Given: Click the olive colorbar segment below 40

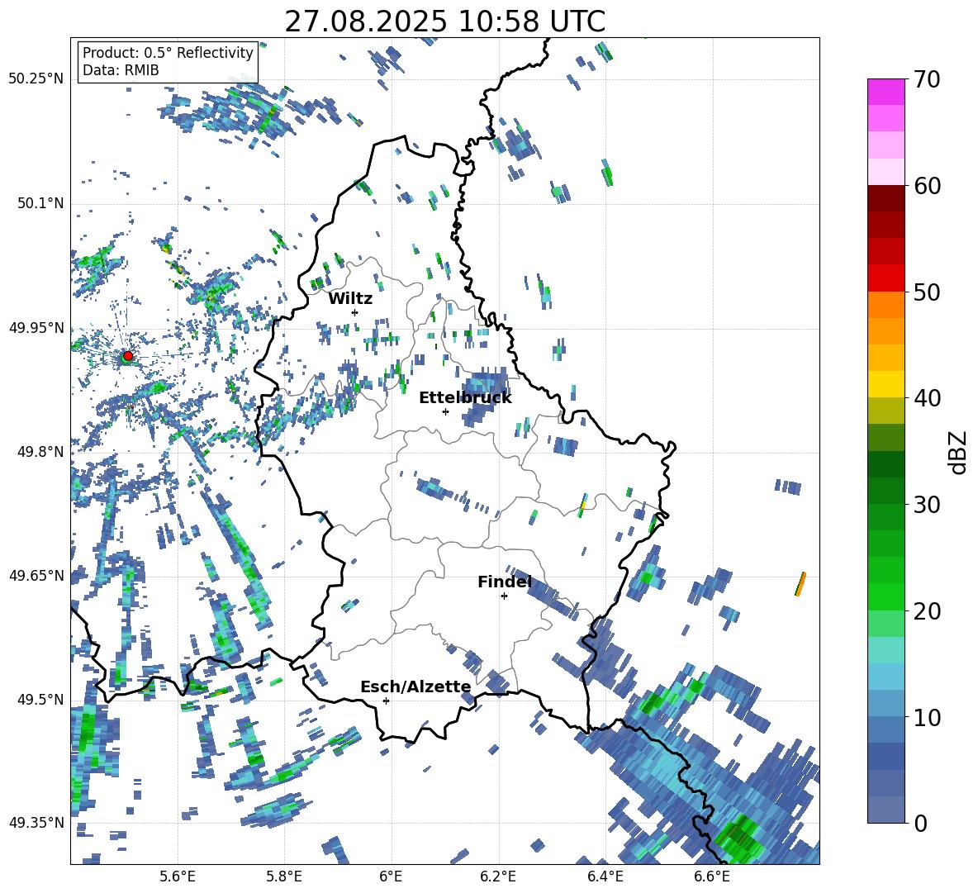Looking at the screenshot, I should [885, 411].
